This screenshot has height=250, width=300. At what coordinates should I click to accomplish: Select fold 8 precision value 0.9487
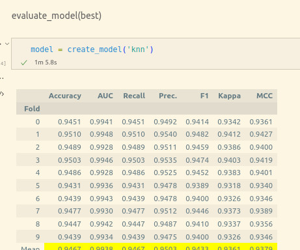point(165,224)
